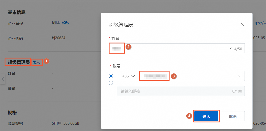Screen dimensions: 266x131
Task: Click the 姓名 name input field
Action: 176,49
